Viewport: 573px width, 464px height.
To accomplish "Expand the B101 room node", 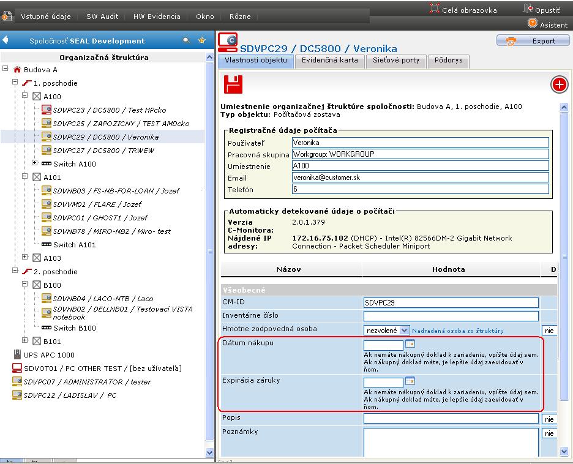I will tap(25, 340).
